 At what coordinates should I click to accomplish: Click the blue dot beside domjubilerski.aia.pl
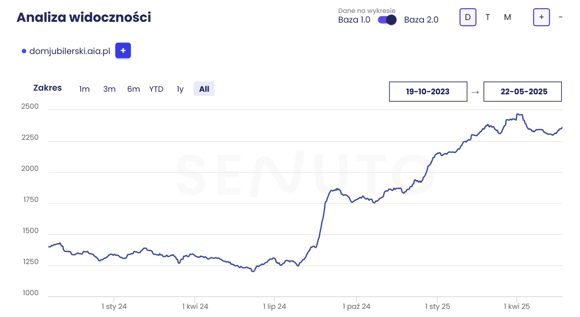pyautogui.click(x=24, y=51)
